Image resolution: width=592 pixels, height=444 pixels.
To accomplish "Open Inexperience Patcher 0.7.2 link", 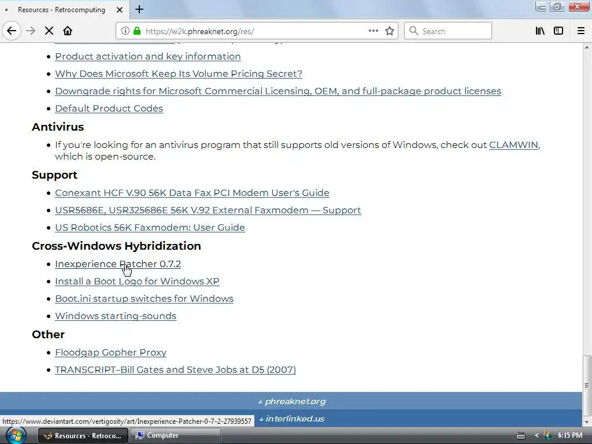I will (118, 264).
